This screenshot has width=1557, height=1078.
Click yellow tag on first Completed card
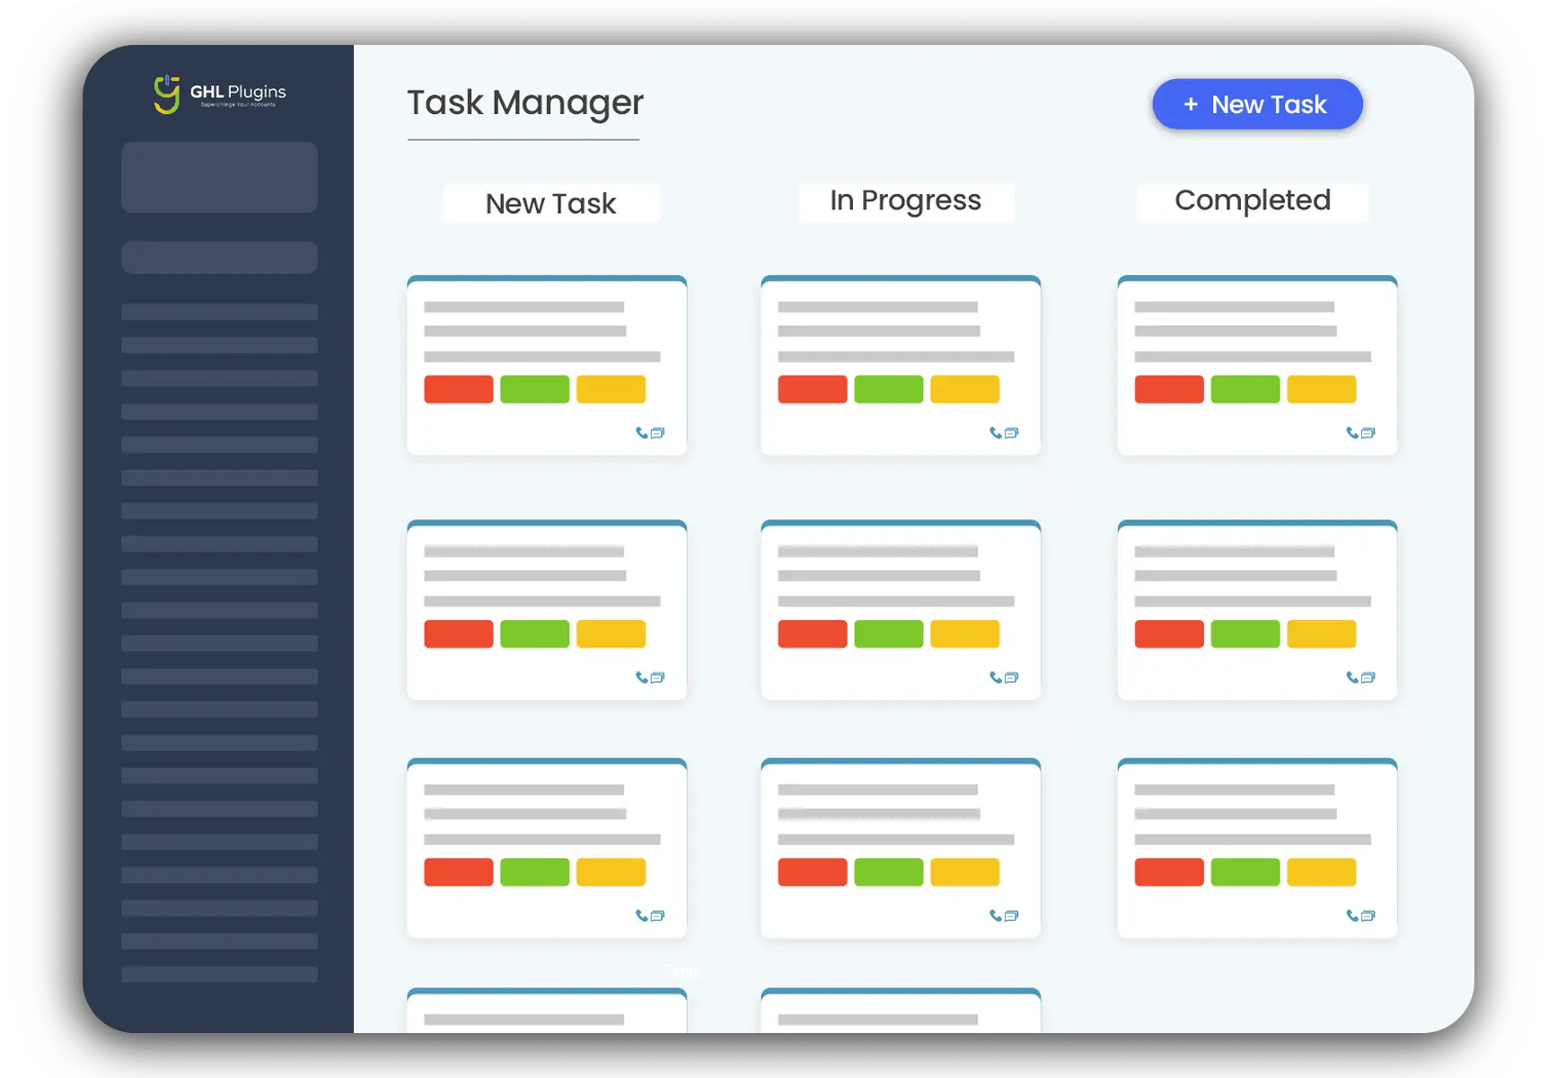point(1321,389)
